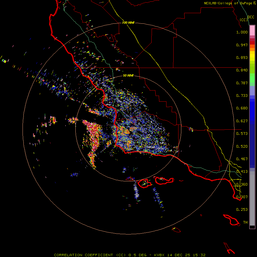Click the bright green segment of the color bar
The height and width of the screenshot is (257, 257).
(x=252, y=78)
